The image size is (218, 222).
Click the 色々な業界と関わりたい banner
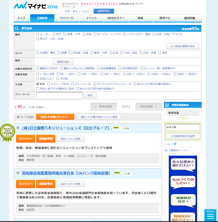pos(182,165)
